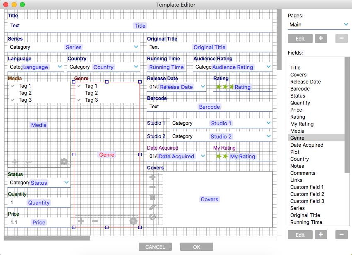The width and height of the screenshot is (352, 255).
Task: Select Genre's top-left resize handle
Action: pyautogui.click(x=74, y=82)
